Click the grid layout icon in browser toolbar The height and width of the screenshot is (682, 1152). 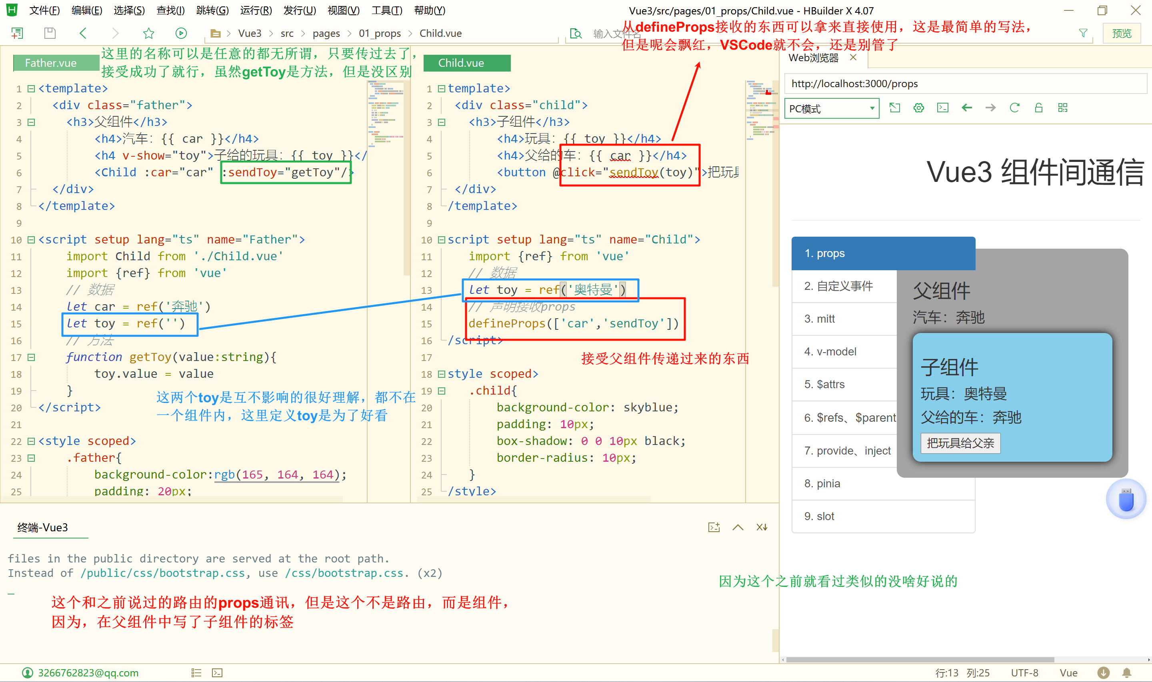point(1062,108)
